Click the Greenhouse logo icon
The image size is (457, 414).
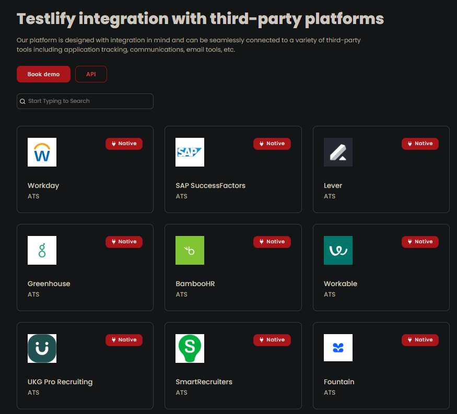point(42,250)
